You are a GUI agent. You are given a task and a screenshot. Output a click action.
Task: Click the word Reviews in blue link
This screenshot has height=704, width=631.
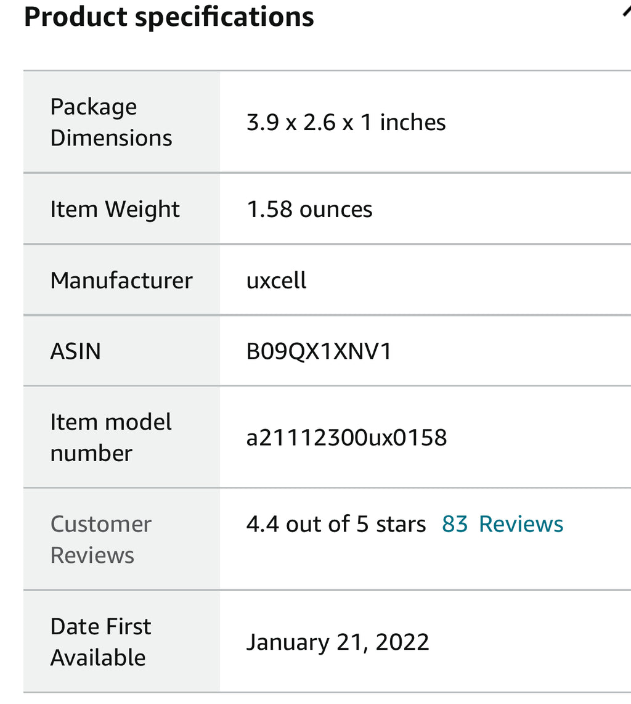521,524
